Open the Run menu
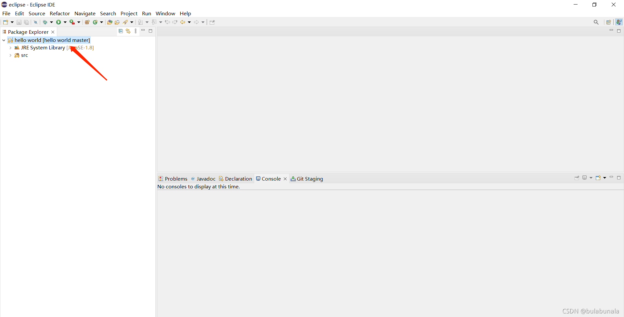 click(x=147, y=13)
